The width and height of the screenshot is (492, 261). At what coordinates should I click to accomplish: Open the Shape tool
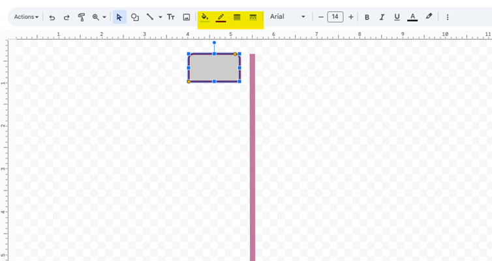pos(135,17)
